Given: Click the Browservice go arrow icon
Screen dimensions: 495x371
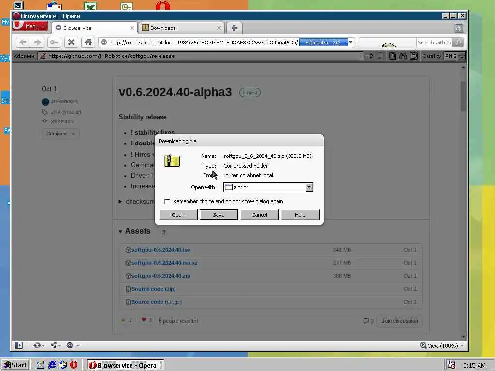Looking at the screenshot, I should (x=369, y=56).
